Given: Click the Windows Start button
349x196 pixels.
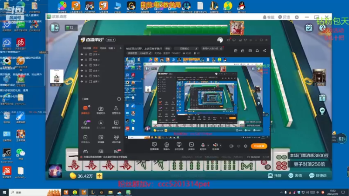Looking at the screenshot, I should [x=4, y=193].
